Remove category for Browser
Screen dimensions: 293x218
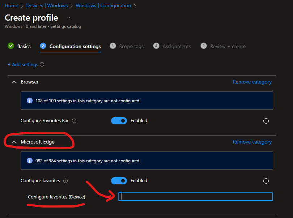click(x=252, y=82)
